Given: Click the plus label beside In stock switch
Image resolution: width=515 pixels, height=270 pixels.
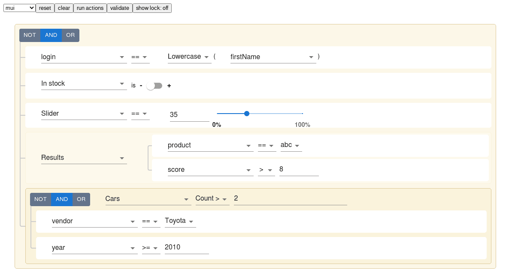Looking at the screenshot, I should (169, 86).
